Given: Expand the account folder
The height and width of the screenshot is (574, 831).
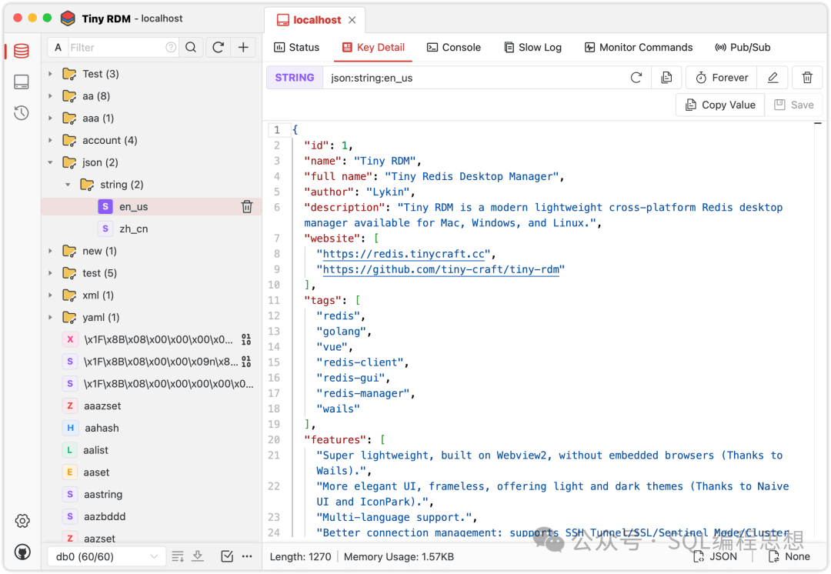Looking at the screenshot, I should [x=51, y=141].
